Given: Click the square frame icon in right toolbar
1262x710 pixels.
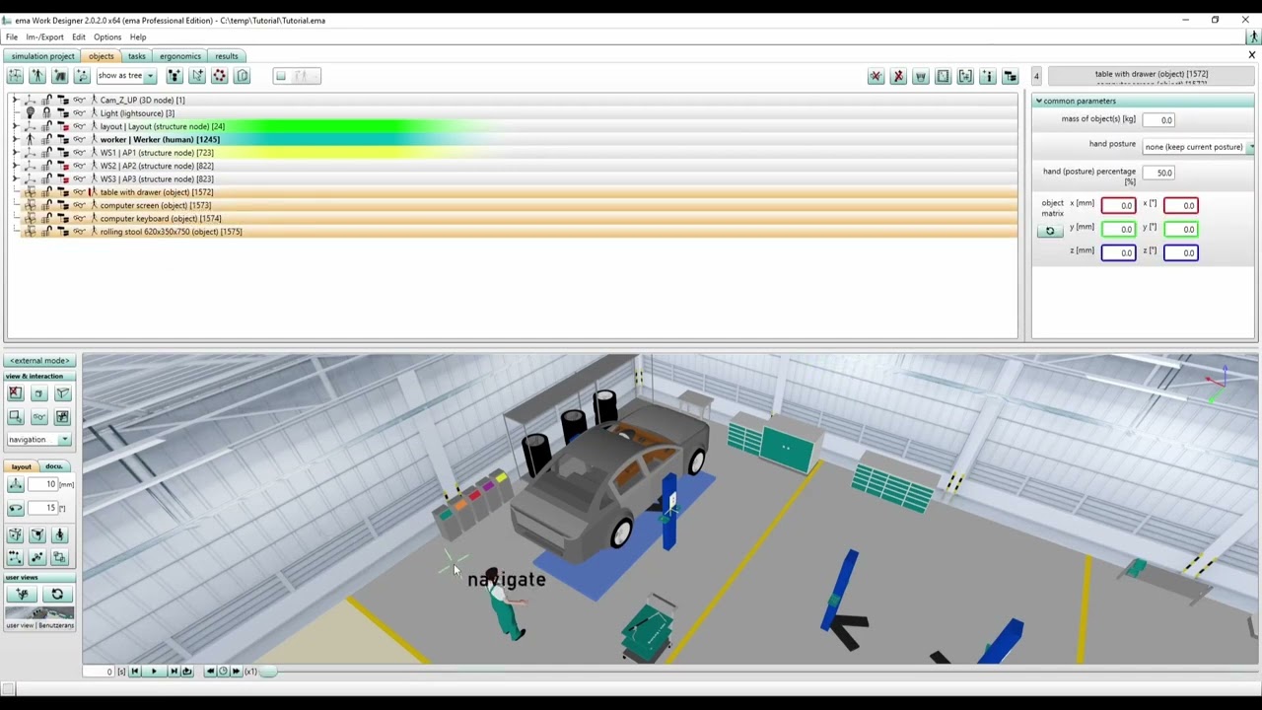Looking at the screenshot, I should click(943, 76).
